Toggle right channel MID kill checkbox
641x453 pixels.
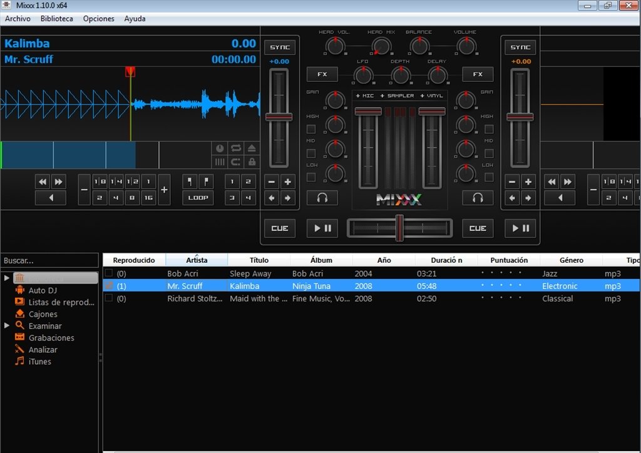click(489, 153)
